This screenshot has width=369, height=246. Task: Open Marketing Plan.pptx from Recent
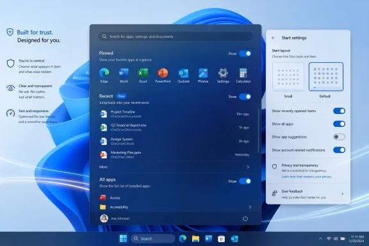[174, 154]
